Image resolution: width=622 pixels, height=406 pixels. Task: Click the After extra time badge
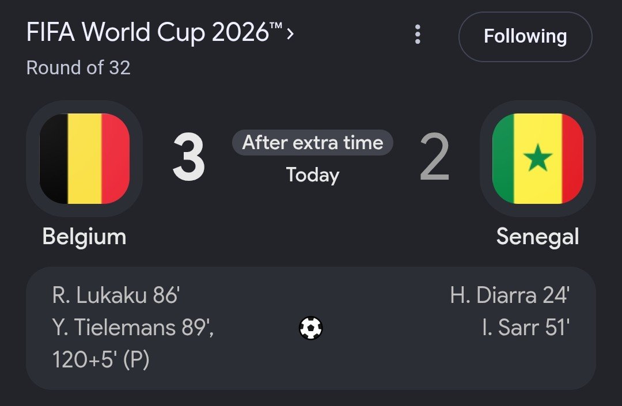pyautogui.click(x=313, y=142)
